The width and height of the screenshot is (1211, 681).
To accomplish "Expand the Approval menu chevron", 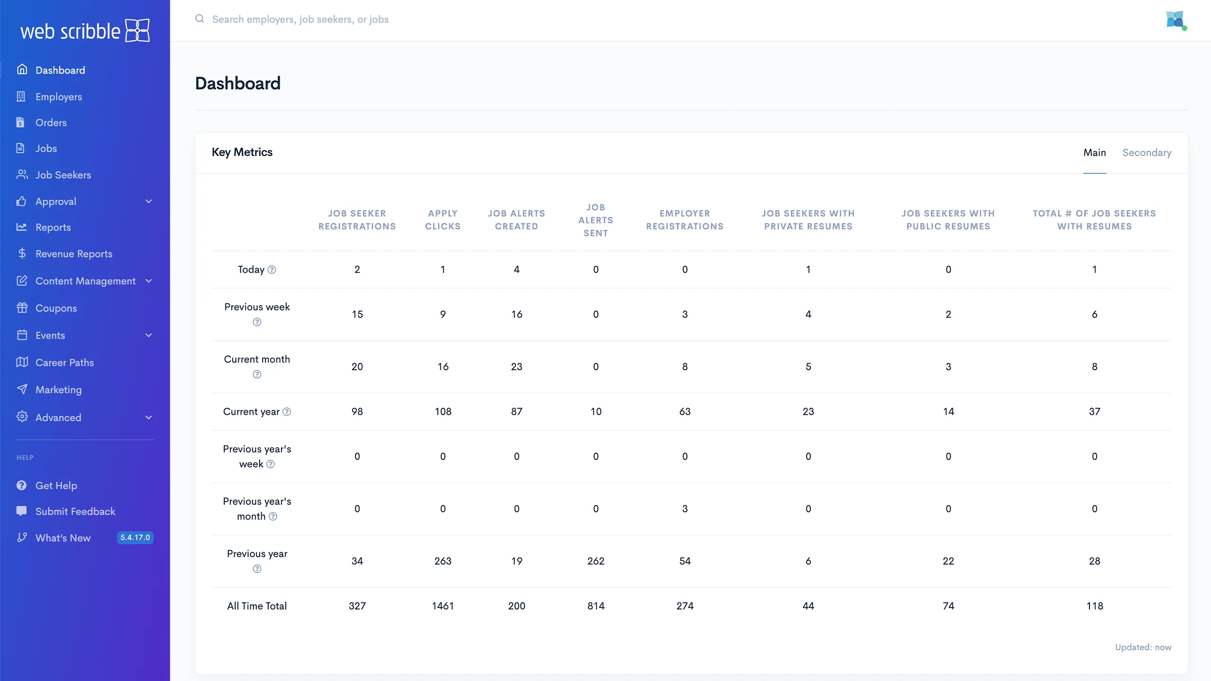I will (149, 201).
